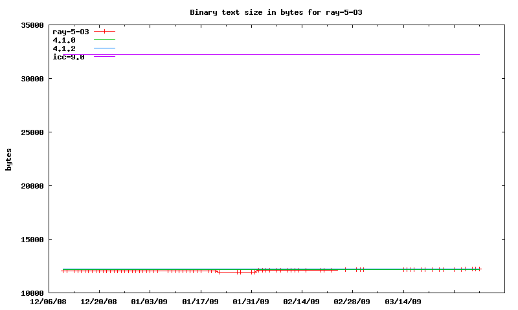The width and height of the screenshot is (518, 310).
Task: Click the 4.1.0 legend line sample
Action: point(104,40)
